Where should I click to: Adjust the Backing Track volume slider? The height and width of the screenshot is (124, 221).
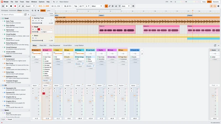pos(39,23)
